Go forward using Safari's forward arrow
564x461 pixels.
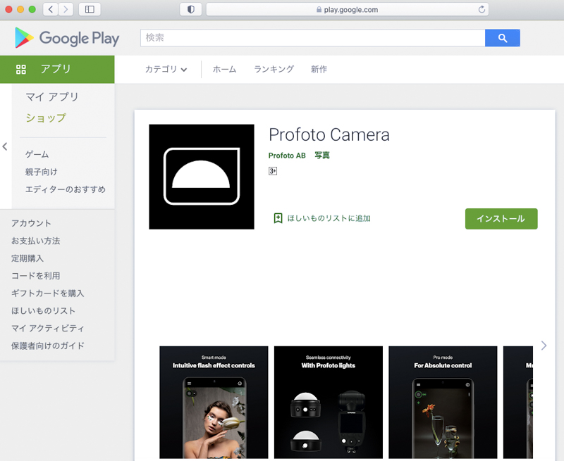pyautogui.click(x=66, y=9)
